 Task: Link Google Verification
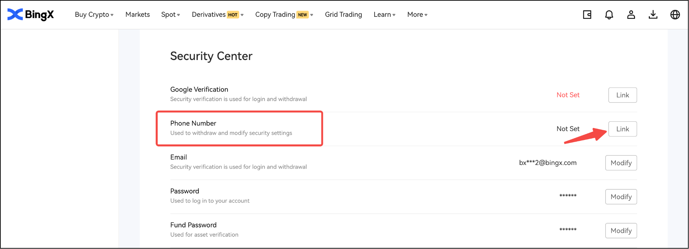[x=622, y=95]
